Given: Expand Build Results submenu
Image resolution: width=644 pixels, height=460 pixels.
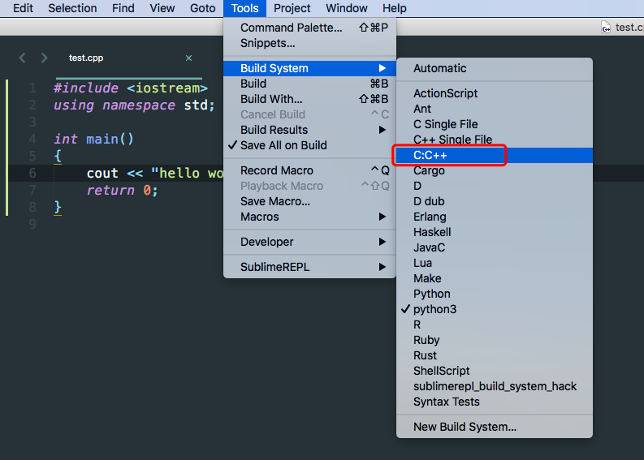Looking at the screenshot, I should click(309, 130).
